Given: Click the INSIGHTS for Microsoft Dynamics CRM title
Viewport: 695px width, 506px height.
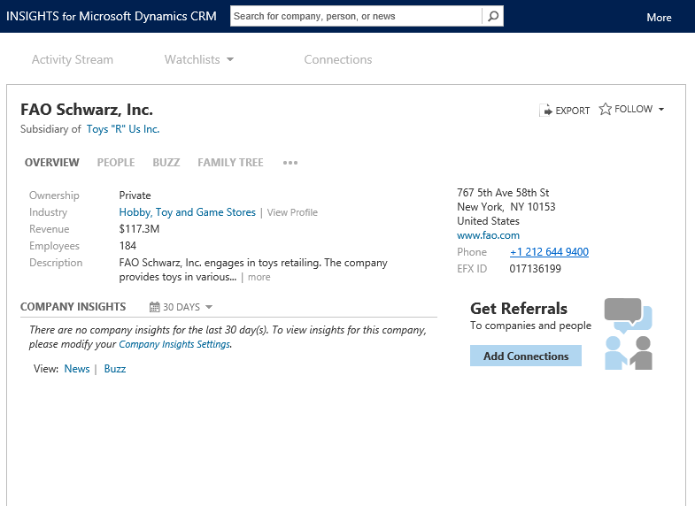Looking at the screenshot, I should tap(112, 17).
